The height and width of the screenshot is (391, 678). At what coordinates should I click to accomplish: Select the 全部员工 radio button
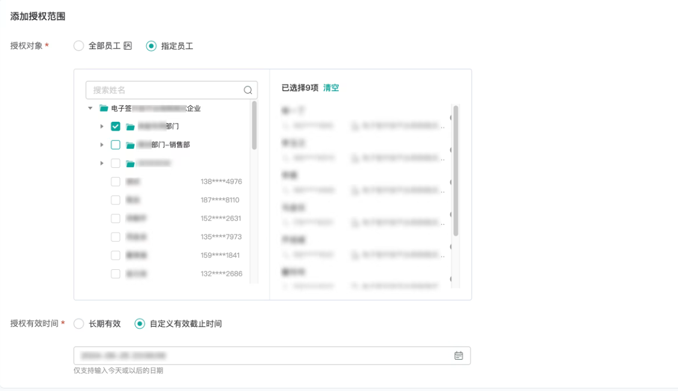[x=79, y=46]
